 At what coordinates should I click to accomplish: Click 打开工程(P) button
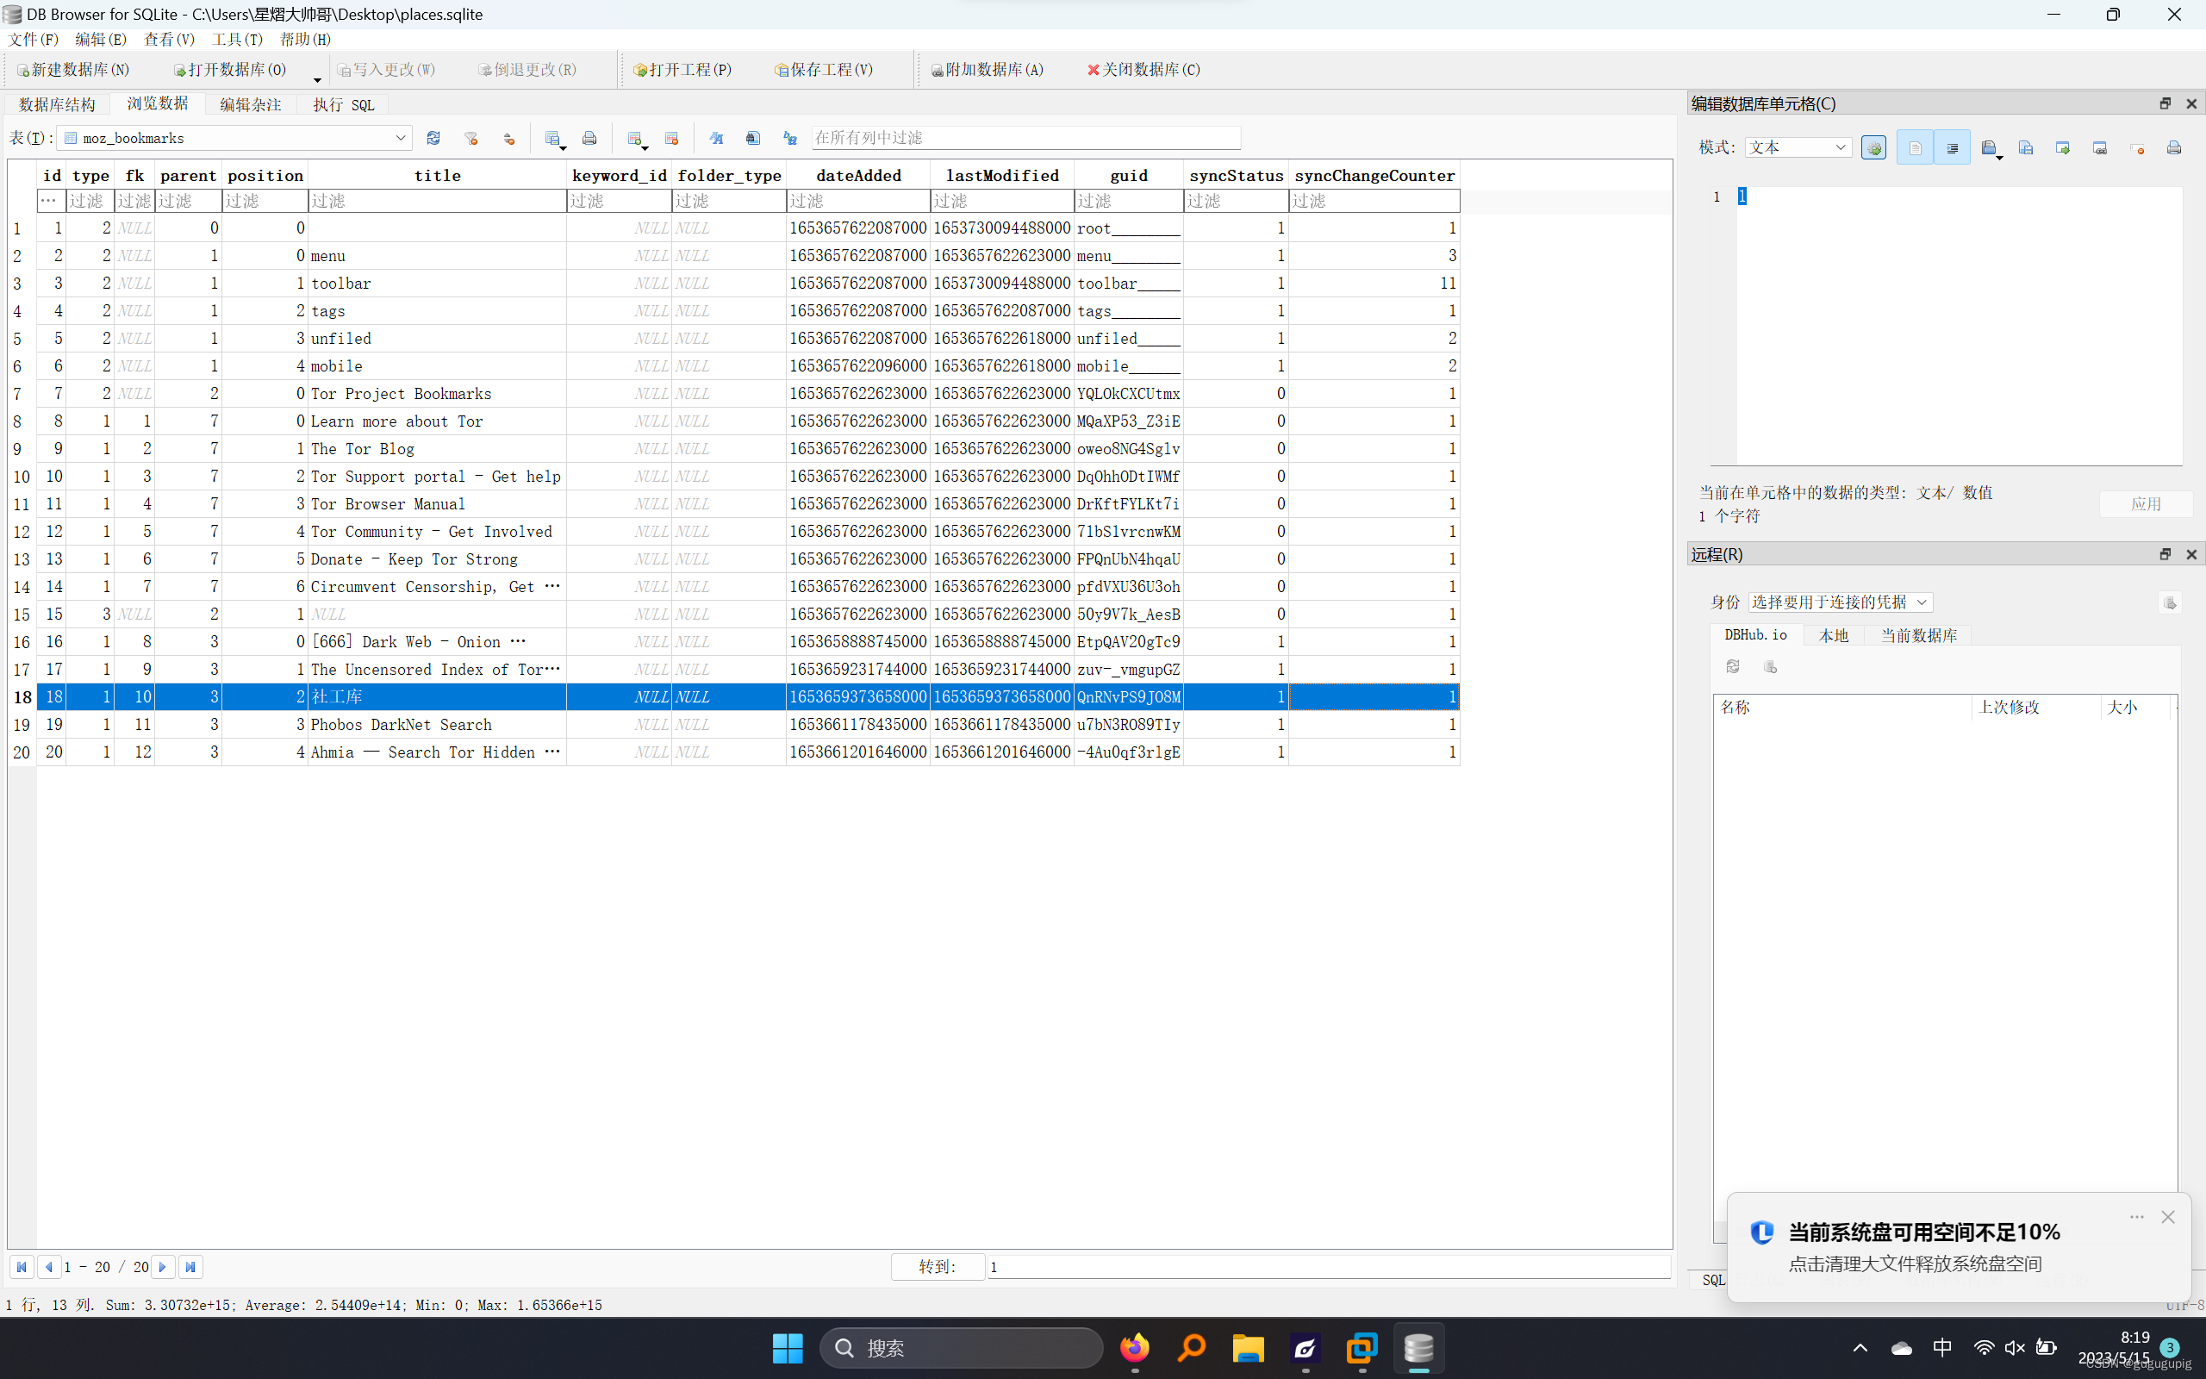683,69
